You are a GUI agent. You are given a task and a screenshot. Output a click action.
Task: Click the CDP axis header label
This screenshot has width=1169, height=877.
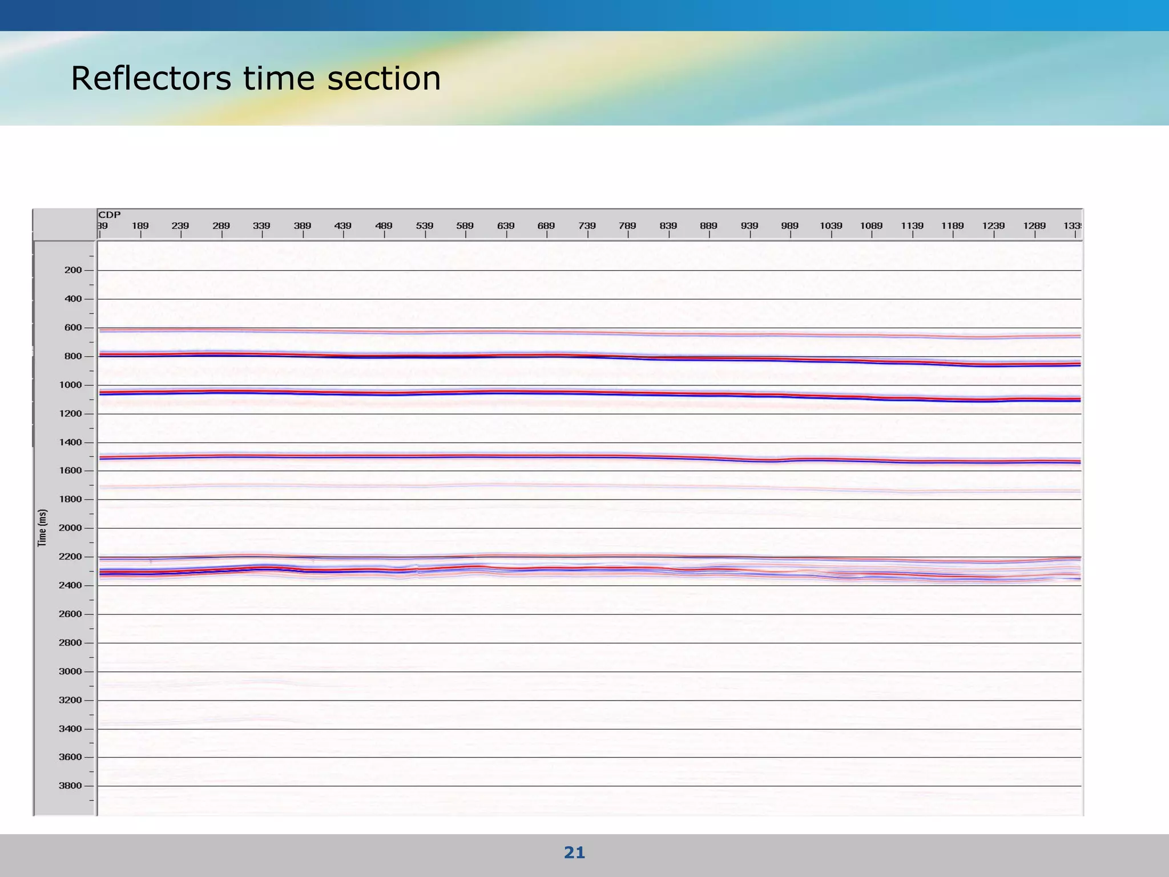[x=110, y=215]
